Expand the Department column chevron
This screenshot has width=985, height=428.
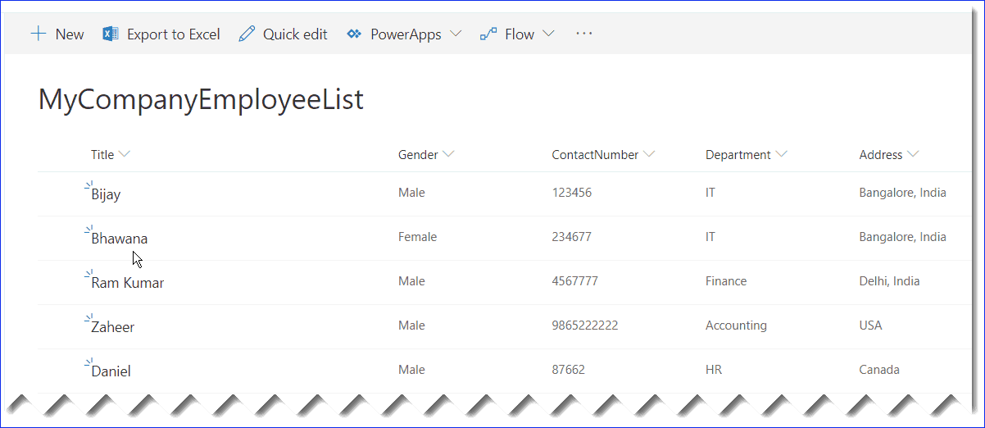[781, 154]
